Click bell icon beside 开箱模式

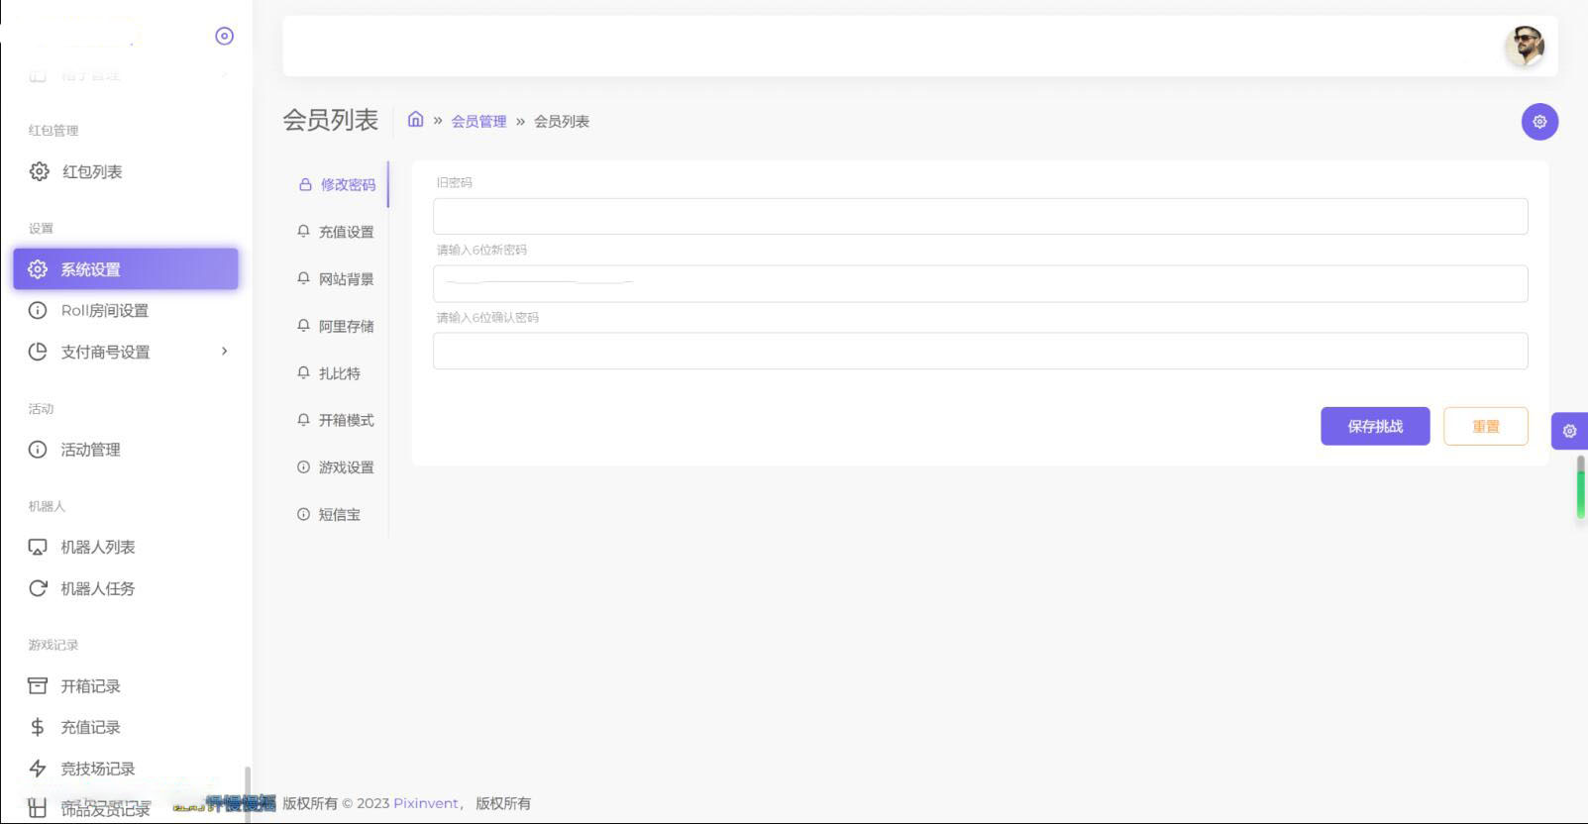tap(303, 420)
